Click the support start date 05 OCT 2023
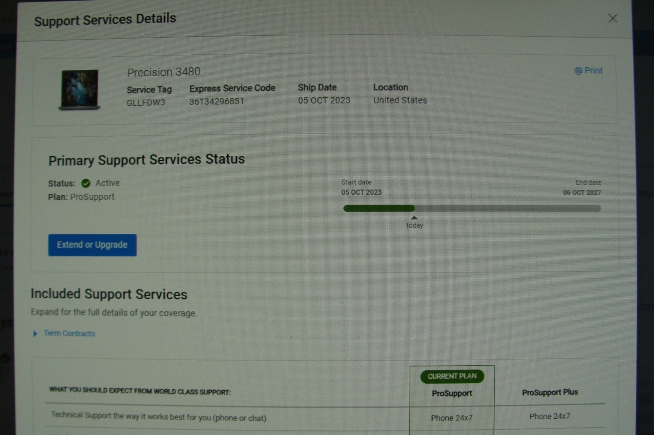Viewport: 654px width, 435px height. pos(361,192)
